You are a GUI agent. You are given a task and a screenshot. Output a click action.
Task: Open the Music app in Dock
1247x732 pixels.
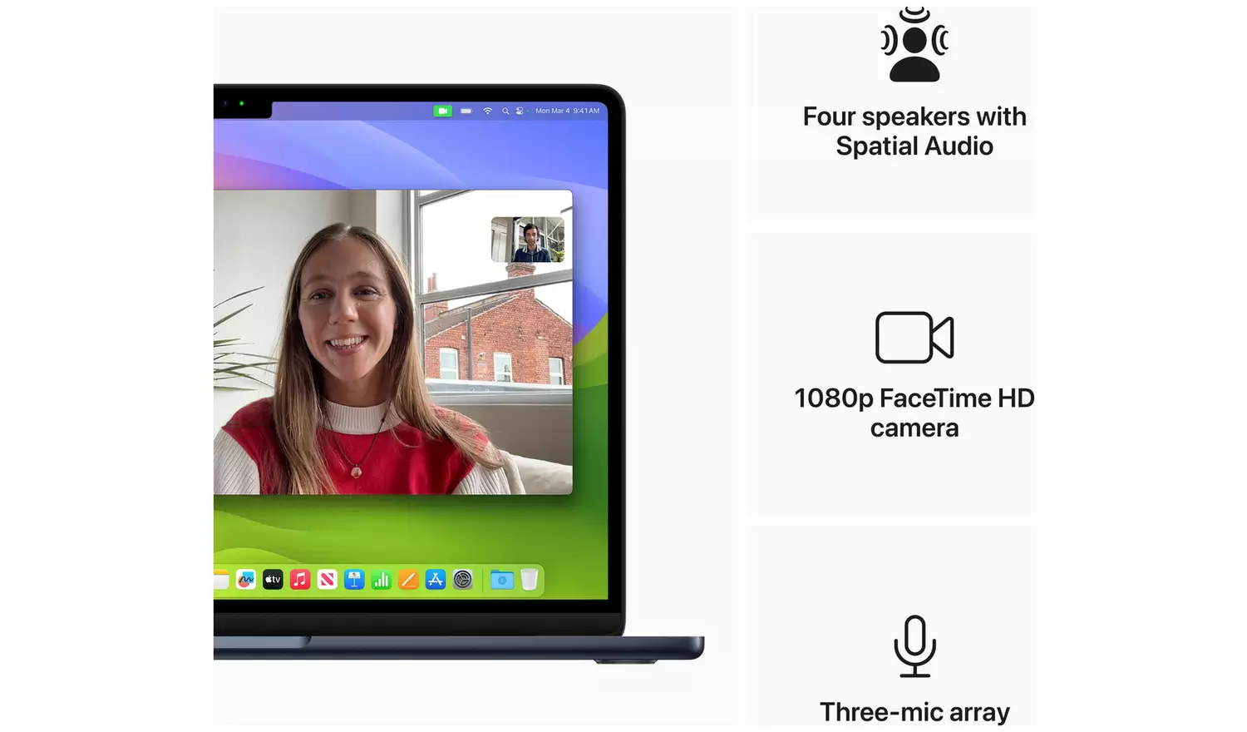click(300, 580)
